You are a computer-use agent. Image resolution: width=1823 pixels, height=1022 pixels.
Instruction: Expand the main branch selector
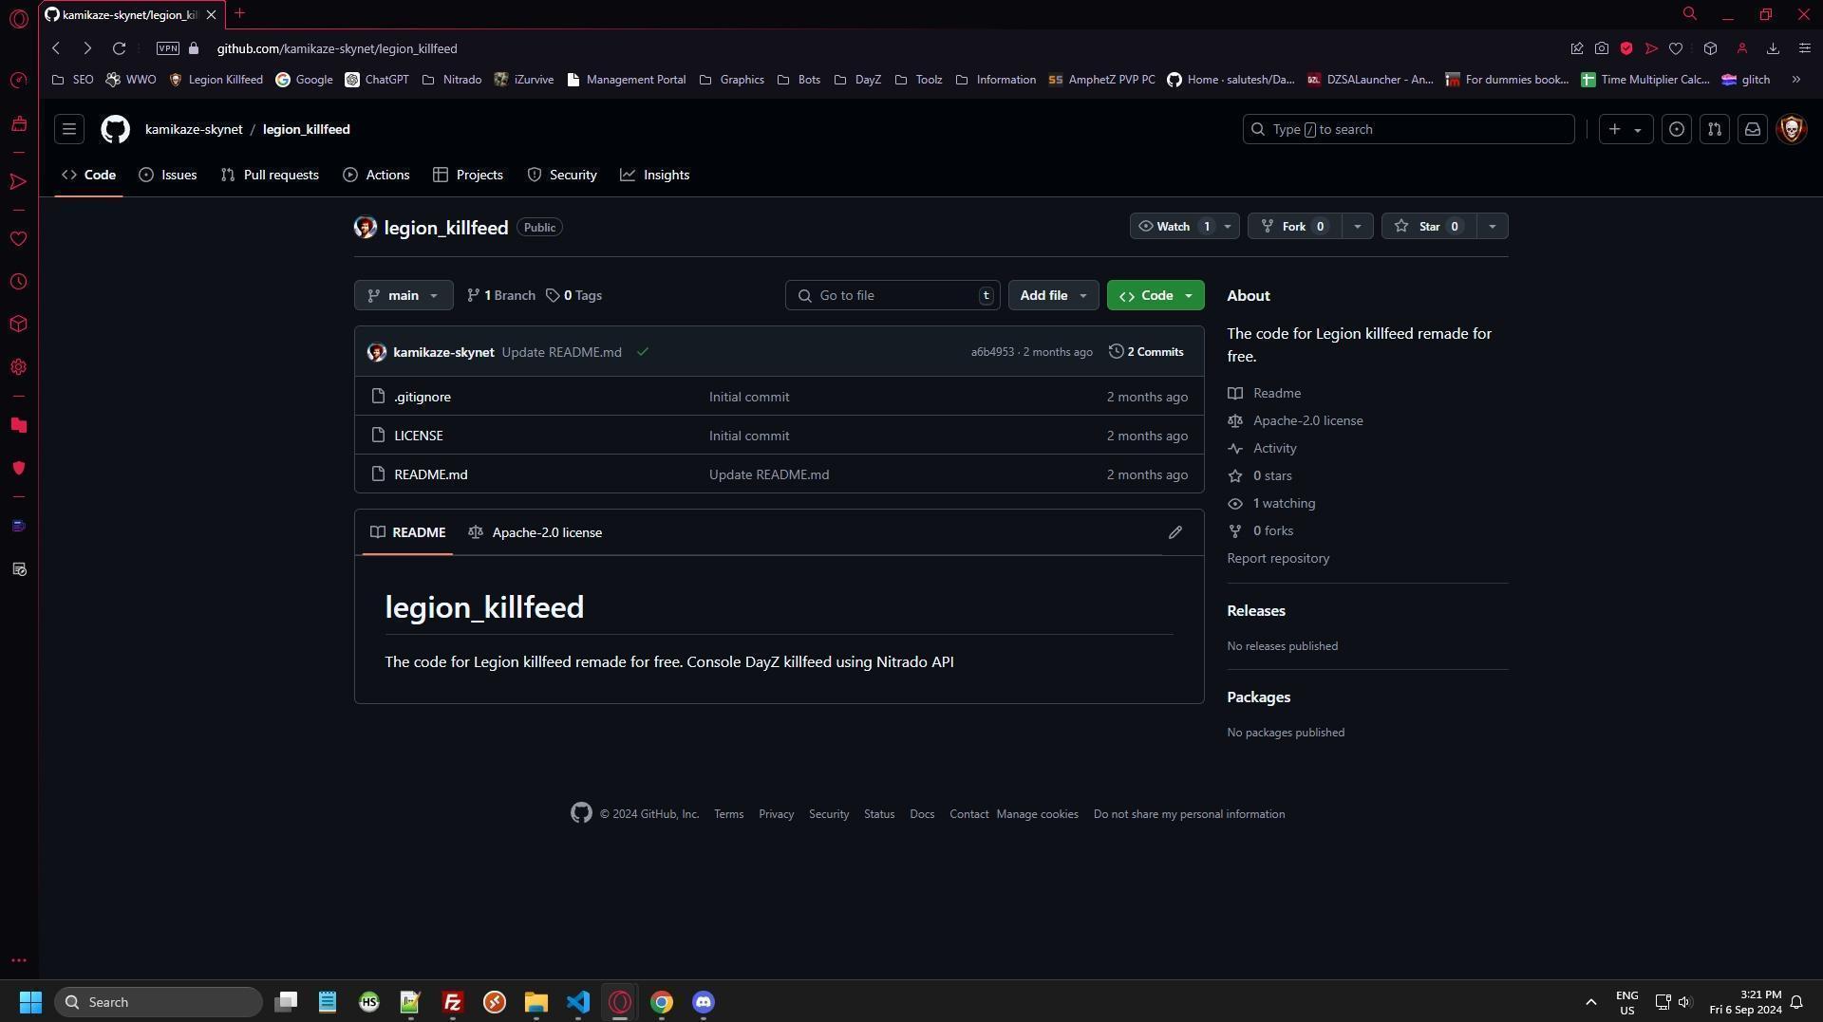(x=404, y=296)
